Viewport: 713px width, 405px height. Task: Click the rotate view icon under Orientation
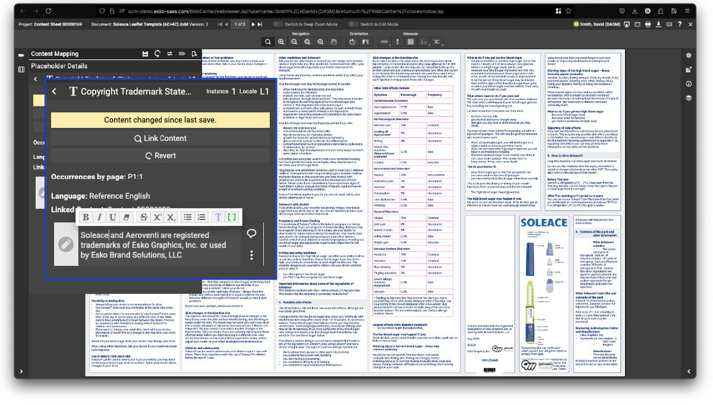(352, 42)
